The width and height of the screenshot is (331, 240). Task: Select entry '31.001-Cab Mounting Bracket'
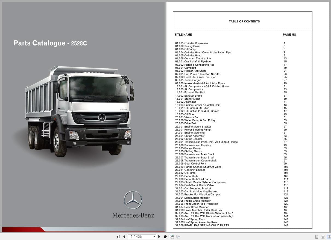click(x=193, y=189)
